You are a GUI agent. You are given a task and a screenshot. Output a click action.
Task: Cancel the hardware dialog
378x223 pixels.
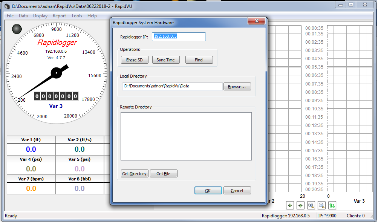pyautogui.click(x=237, y=191)
